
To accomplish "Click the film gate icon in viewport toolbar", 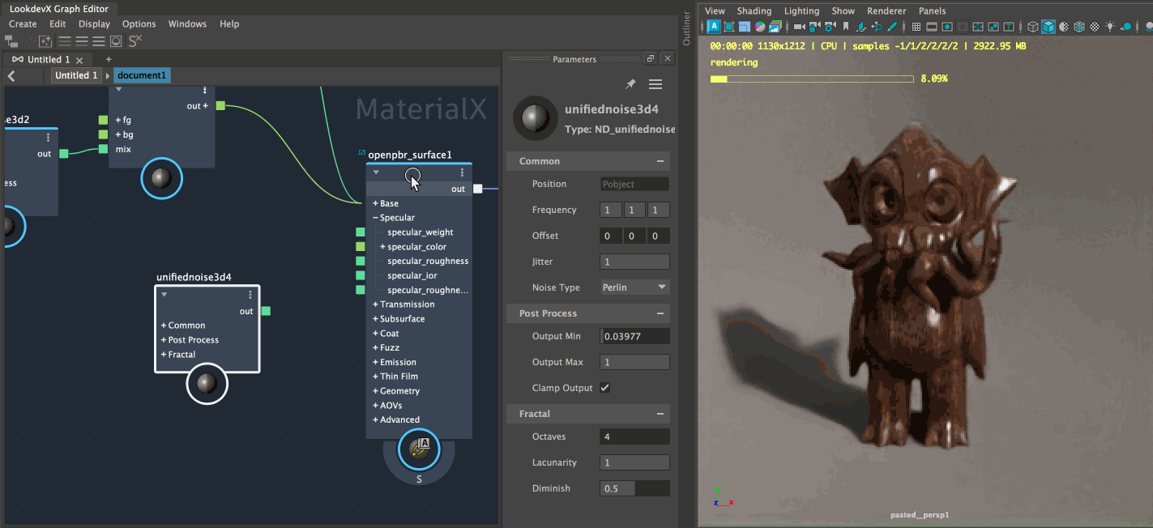I will pos(932,26).
